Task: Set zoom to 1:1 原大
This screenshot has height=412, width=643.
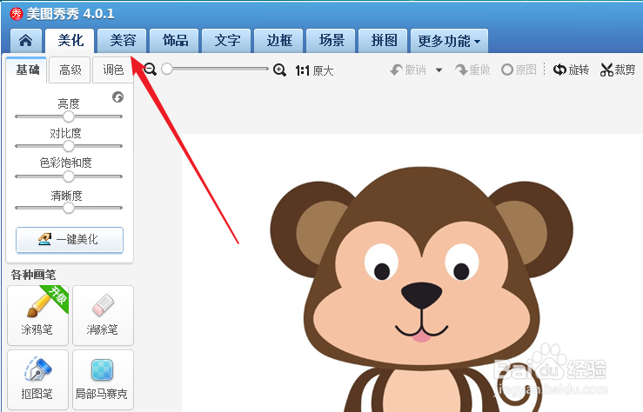Action: [314, 71]
